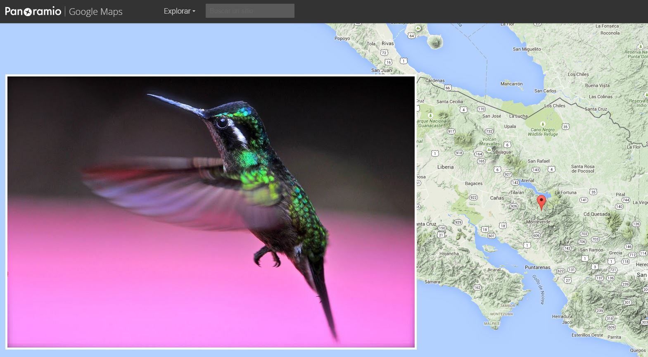Click the Santa Cecilia map label

pos(450,102)
